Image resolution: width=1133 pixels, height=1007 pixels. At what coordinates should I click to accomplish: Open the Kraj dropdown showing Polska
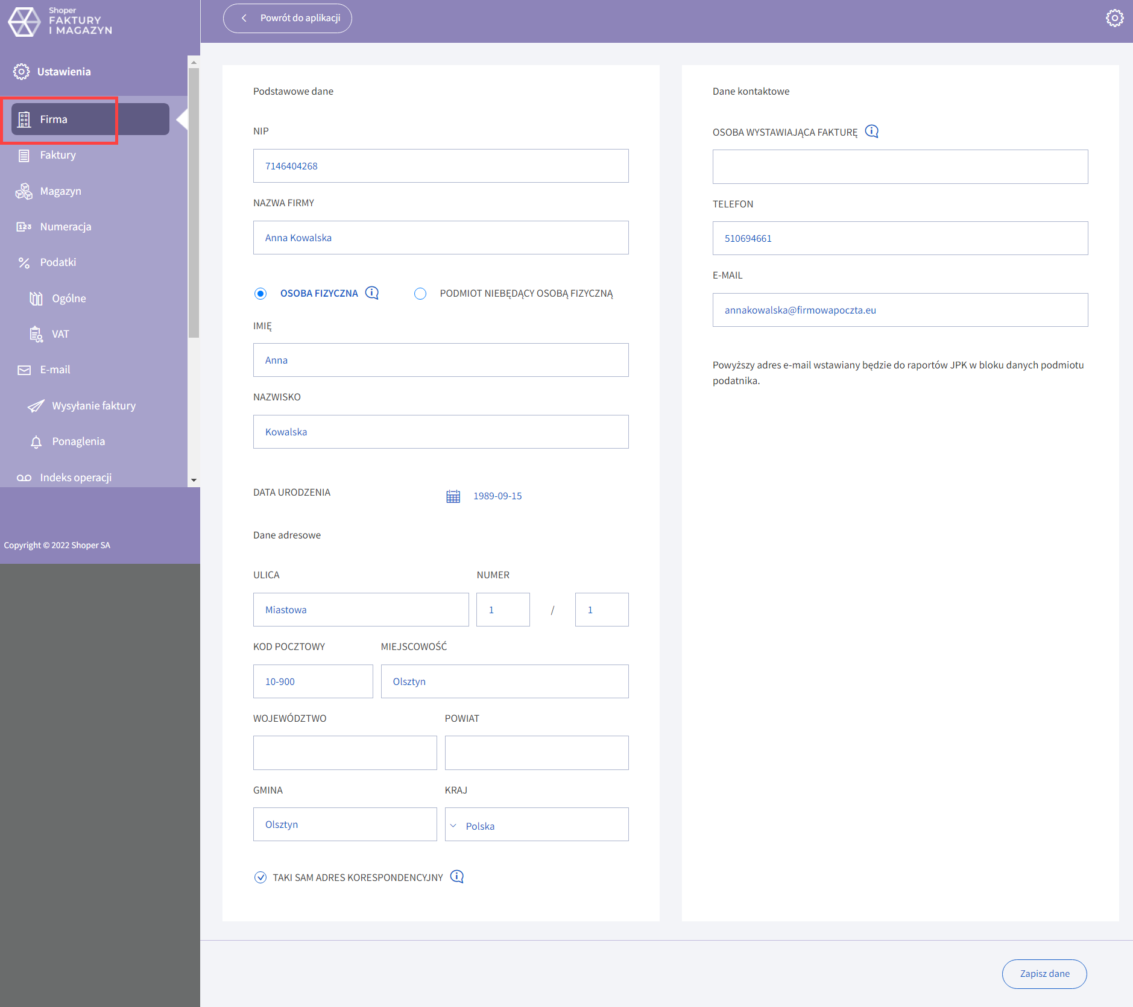point(536,825)
